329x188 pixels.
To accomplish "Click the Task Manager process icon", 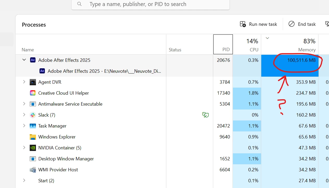I will pos(33,126).
